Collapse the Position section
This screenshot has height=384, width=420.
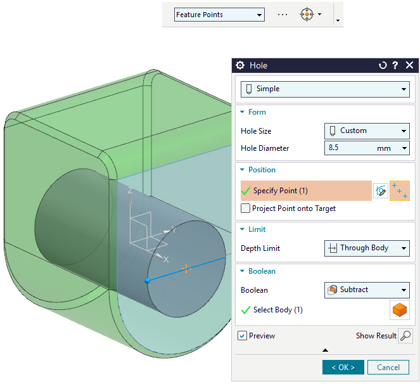pyautogui.click(x=242, y=170)
